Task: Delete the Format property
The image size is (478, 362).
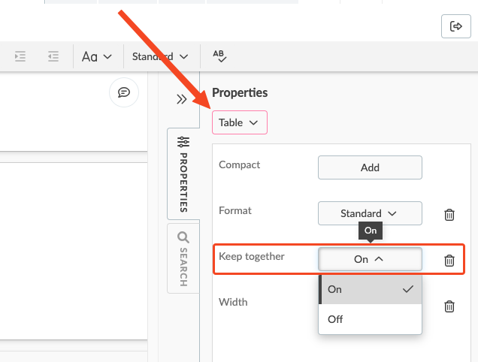Action: 449,215
